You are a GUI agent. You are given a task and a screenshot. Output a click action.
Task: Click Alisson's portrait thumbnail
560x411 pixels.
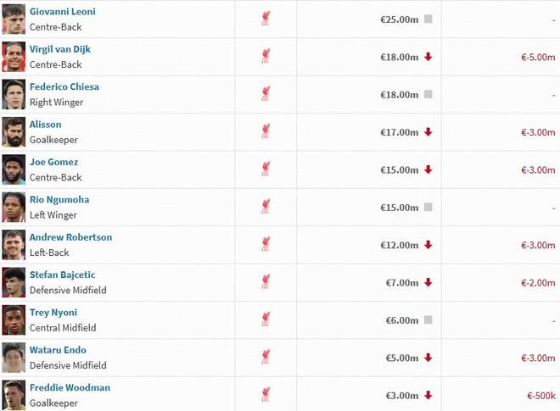pos(14,132)
